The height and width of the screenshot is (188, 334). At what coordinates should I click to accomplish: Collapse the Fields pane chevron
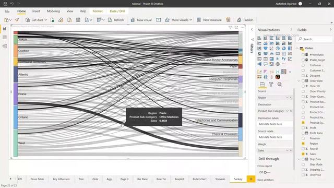(x=330, y=30)
